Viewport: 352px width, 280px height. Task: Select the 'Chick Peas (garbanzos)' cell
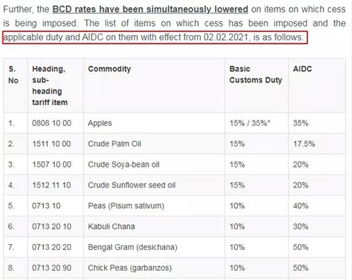[x=130, y=268]
